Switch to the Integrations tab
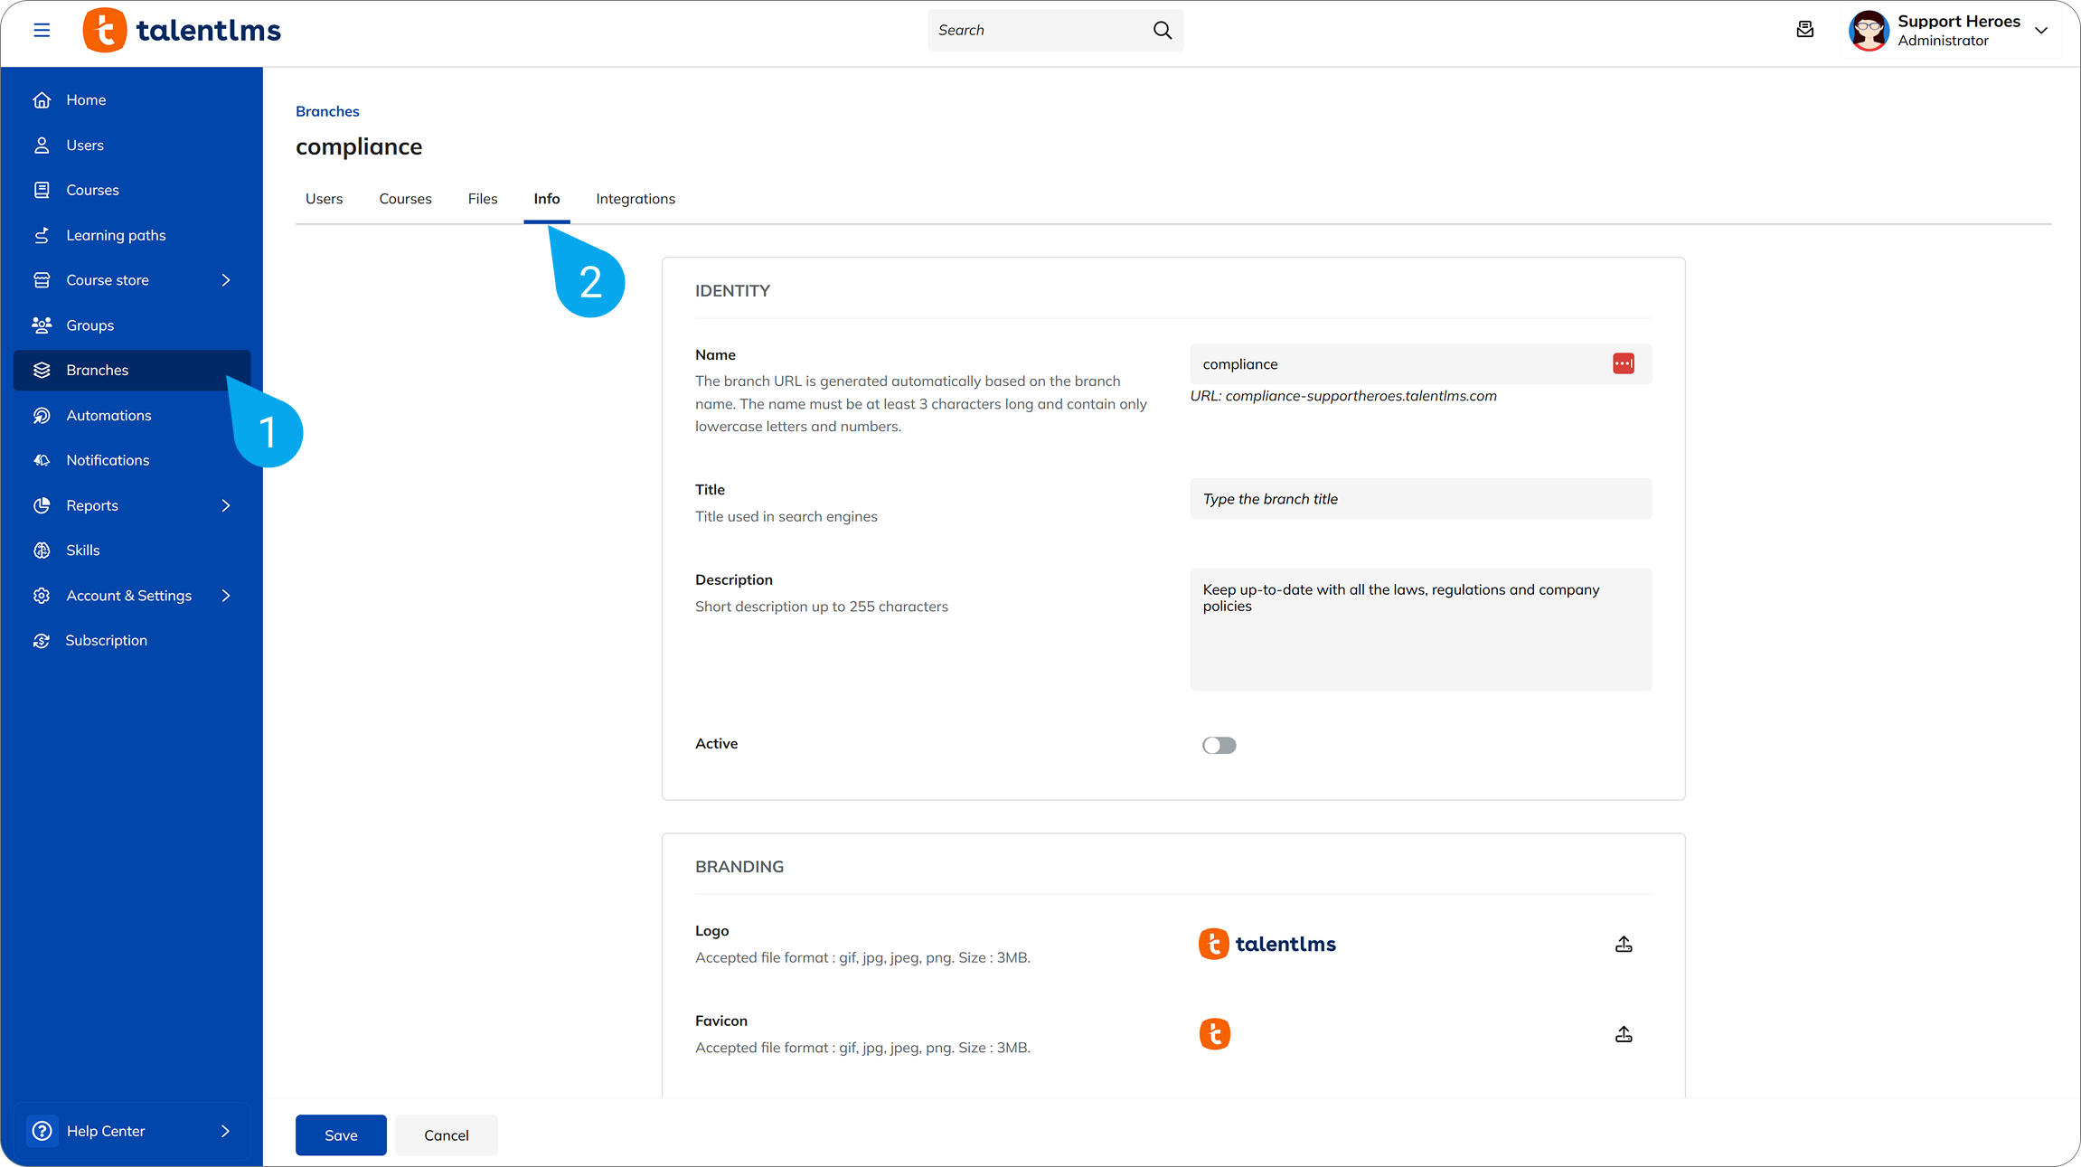The width and height of the screenshot is (2081, 1167). [635, 198]
